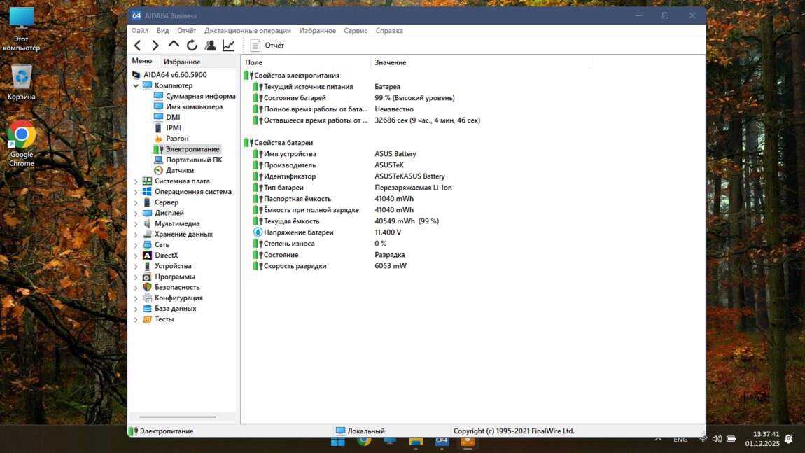Switch to the Избранное sidebar tab

click(182, 62)
